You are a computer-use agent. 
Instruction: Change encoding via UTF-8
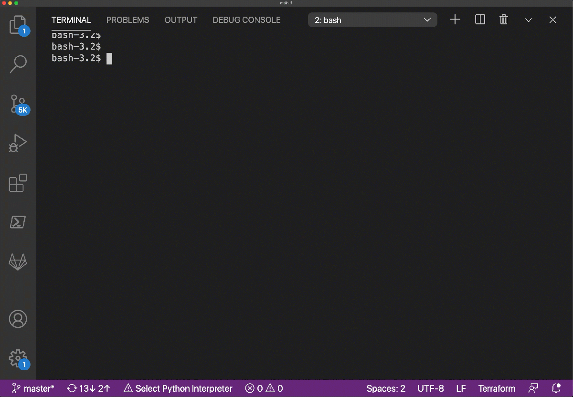point(430,388)
